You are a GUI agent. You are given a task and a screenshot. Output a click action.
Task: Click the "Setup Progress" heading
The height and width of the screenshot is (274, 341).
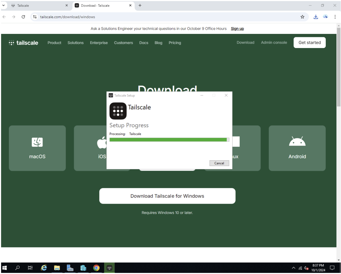coord(129,125)
